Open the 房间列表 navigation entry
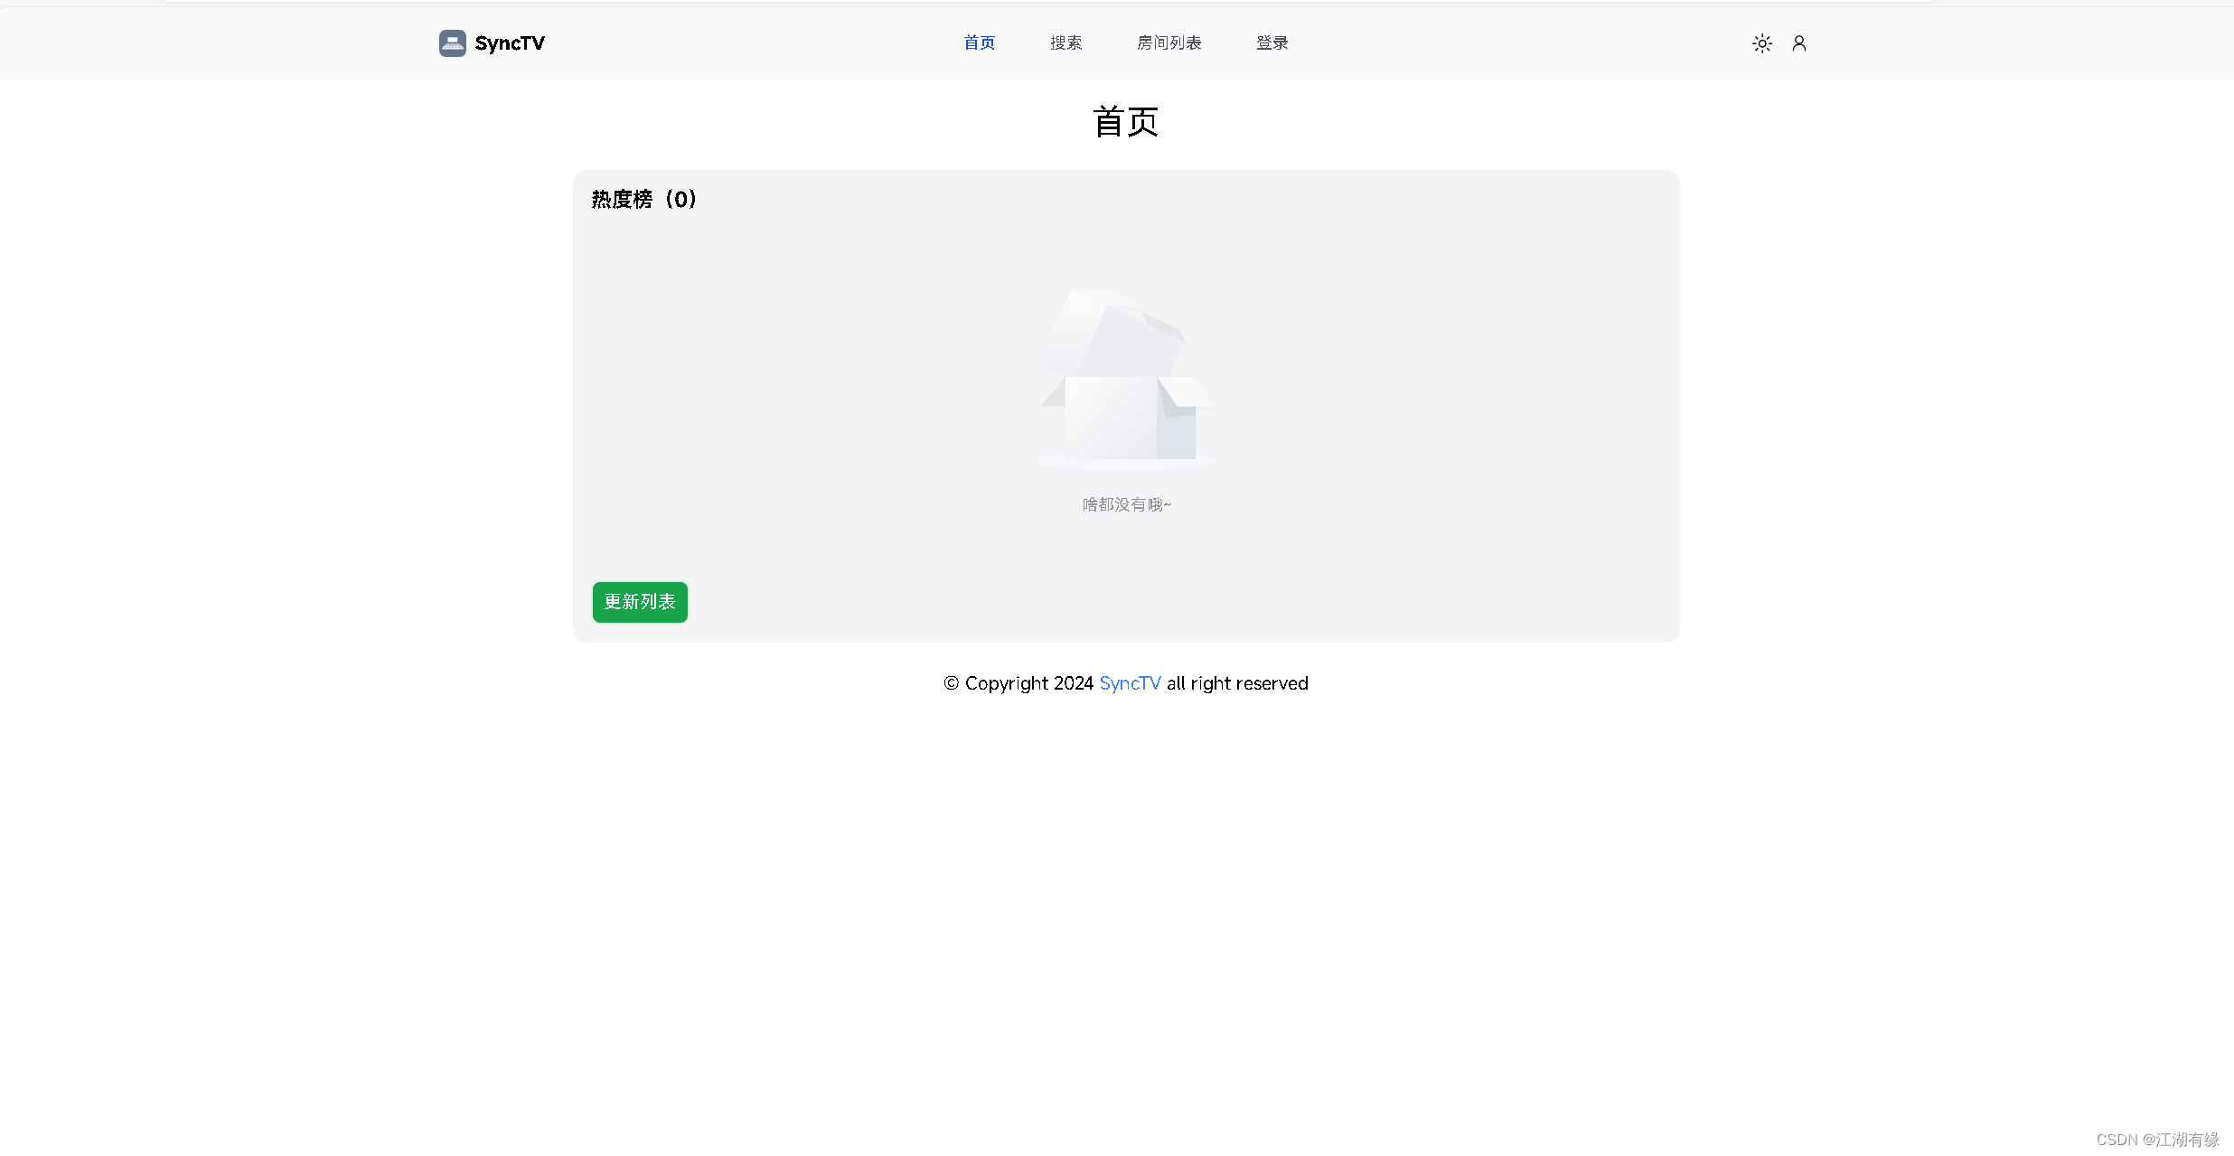The image size is (2234, 1156). tap(1169, 42)
